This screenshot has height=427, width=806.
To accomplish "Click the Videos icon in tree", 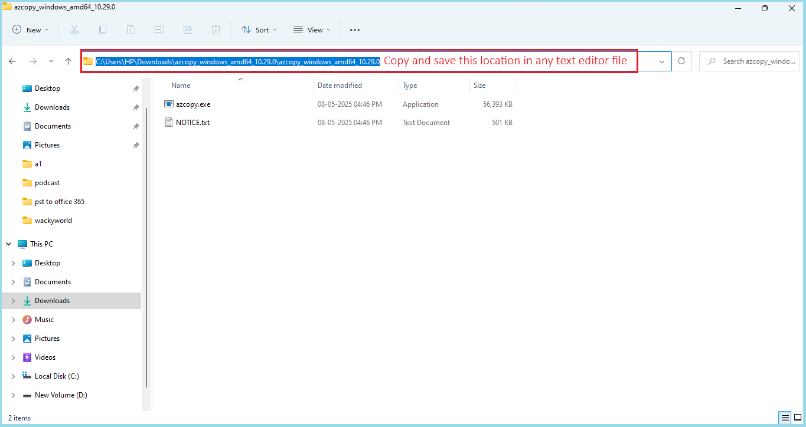I will (27, 357).
